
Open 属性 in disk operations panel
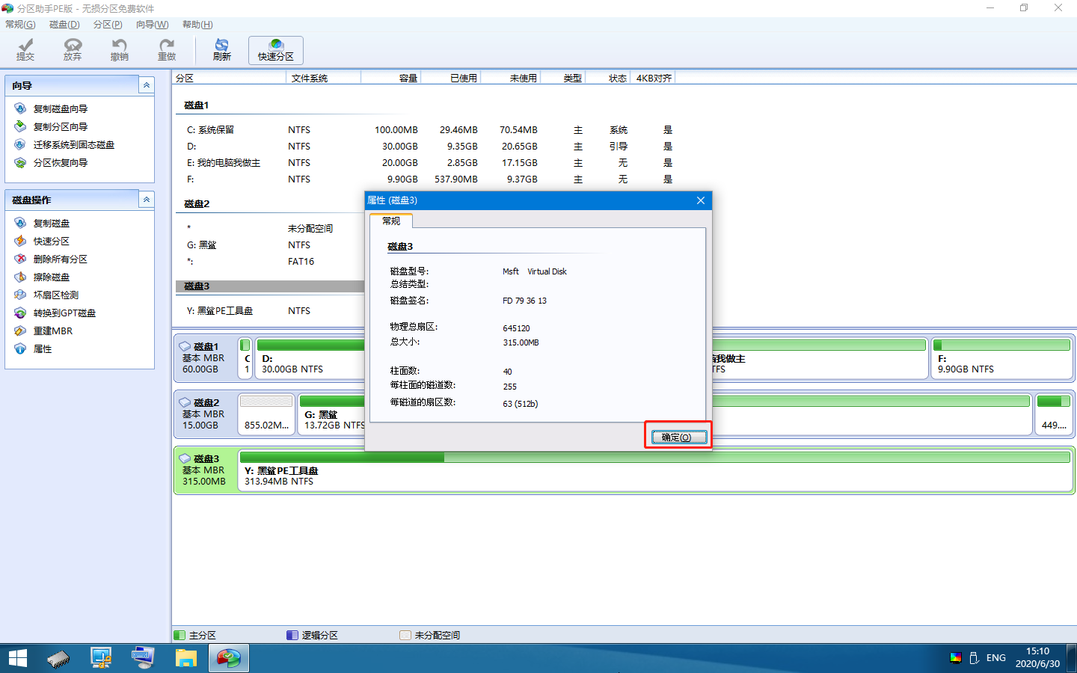point(43,348)
